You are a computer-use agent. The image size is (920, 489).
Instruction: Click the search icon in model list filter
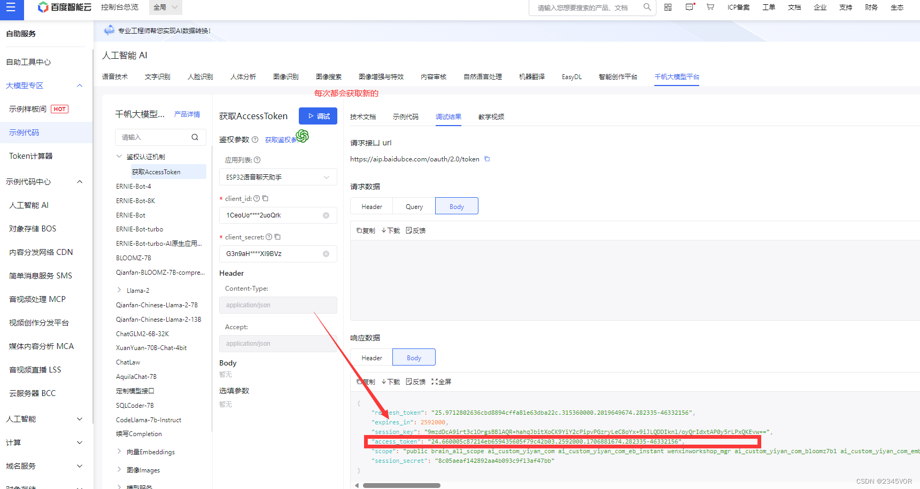tap(195, 137)
